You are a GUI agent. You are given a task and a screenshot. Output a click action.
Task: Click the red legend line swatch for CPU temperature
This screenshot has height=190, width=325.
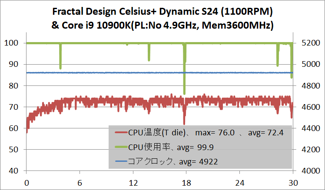[x=121, y=132]
